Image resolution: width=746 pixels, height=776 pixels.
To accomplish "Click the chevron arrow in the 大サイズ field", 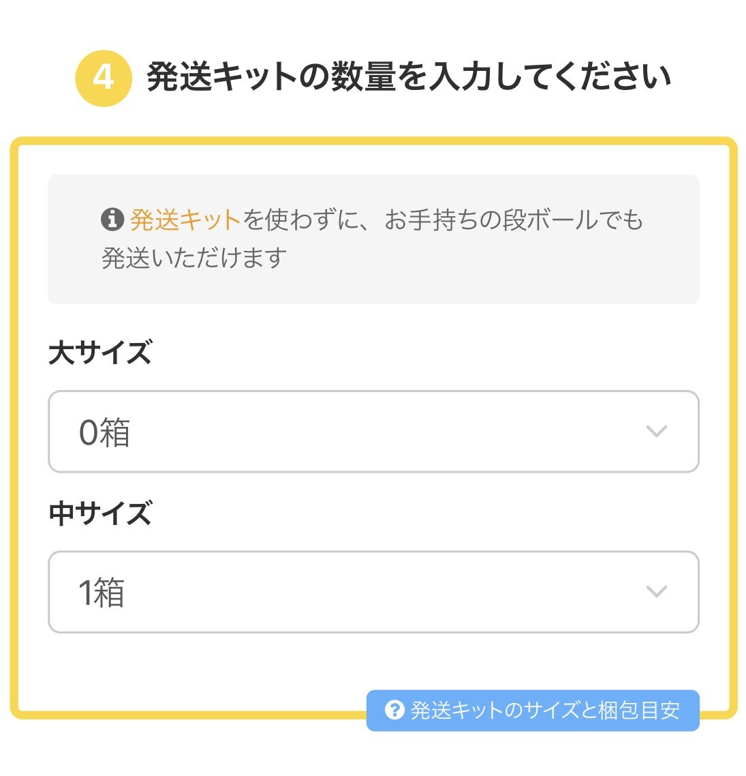I will (x=655, y=431).
